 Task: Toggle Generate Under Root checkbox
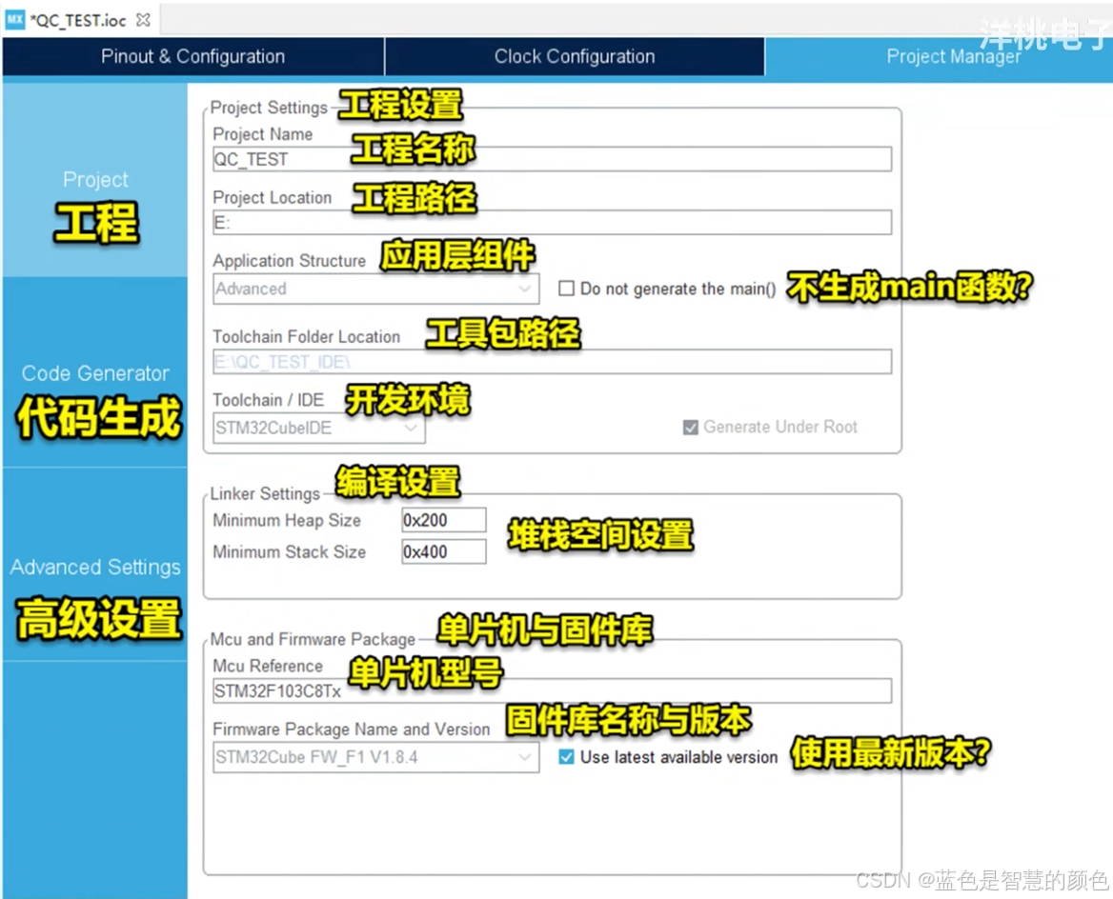pyautogui.click(x=690, y=428)
